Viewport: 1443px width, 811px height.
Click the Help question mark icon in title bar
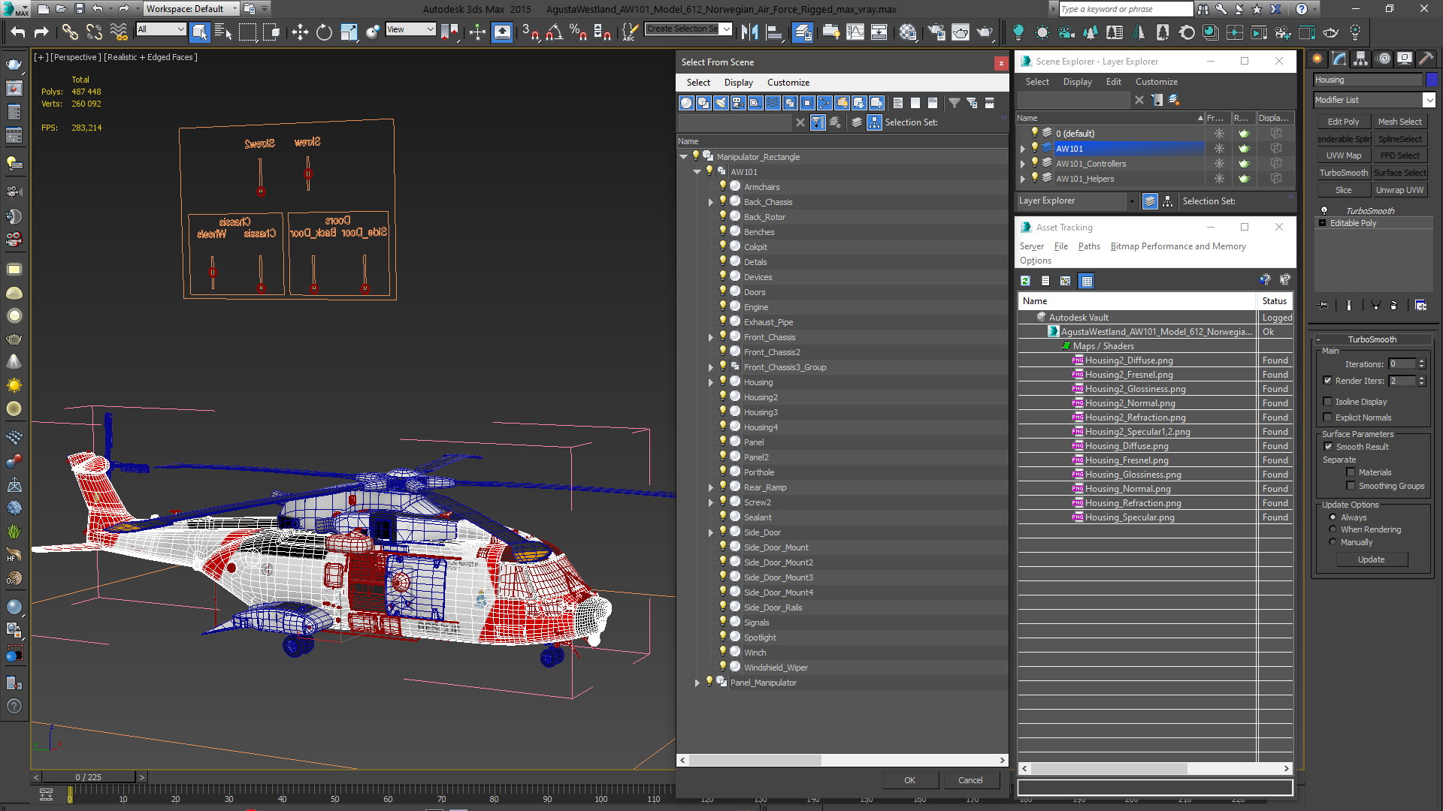click(1302, 9)
